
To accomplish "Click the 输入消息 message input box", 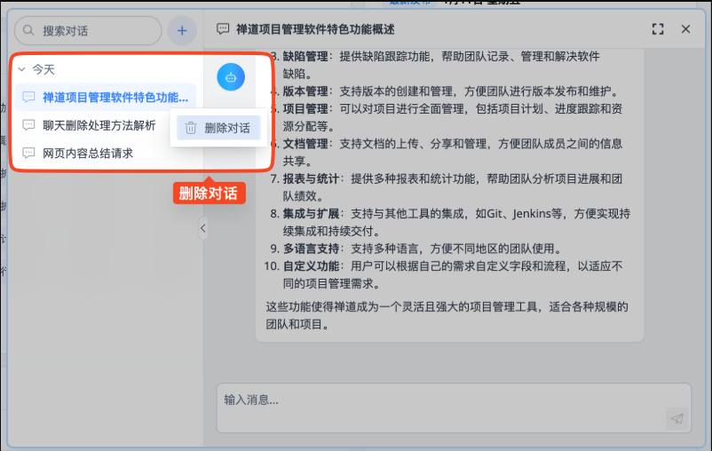I will pyautogui.click(x=454, y=407).
